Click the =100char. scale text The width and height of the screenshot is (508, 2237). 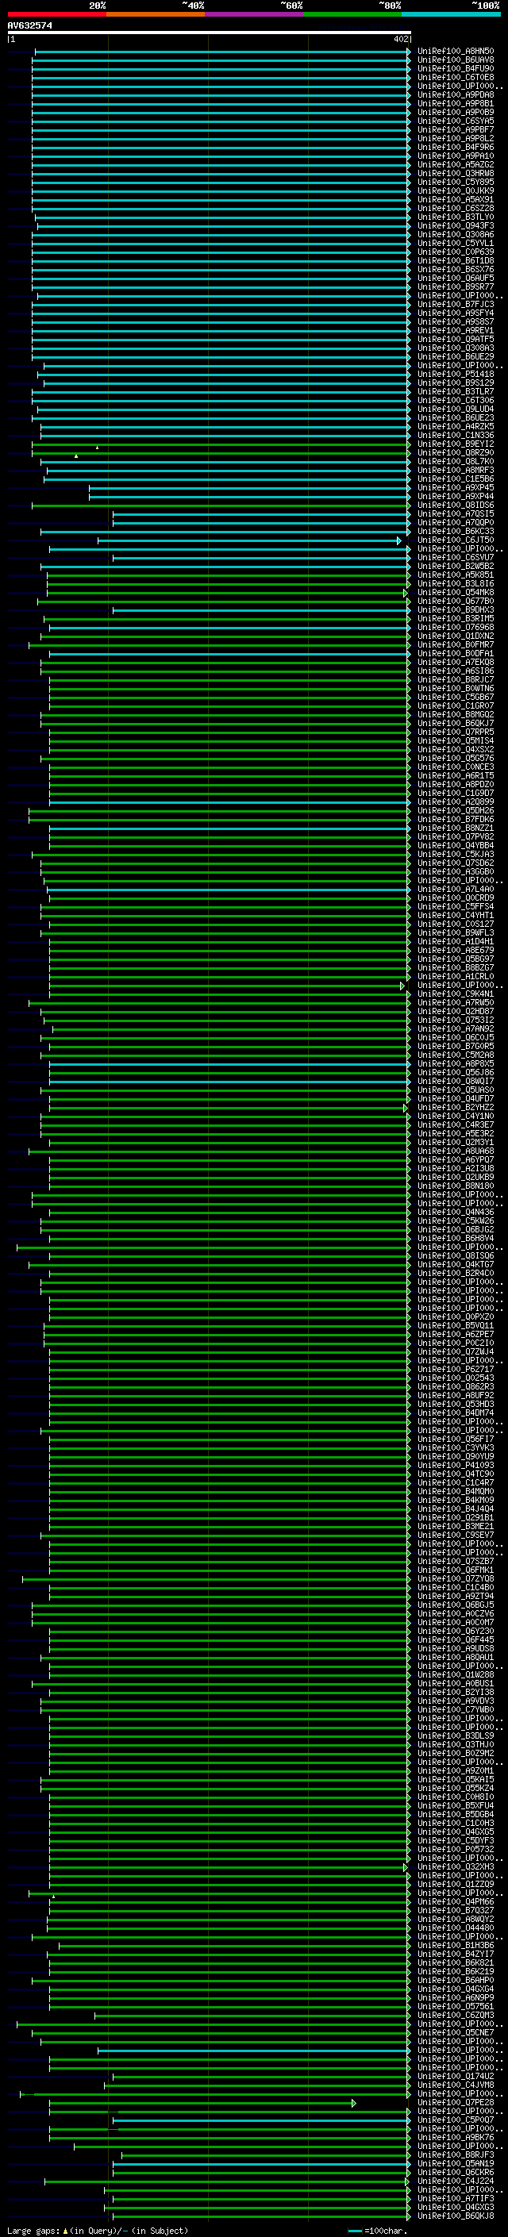pos(386,2231)
